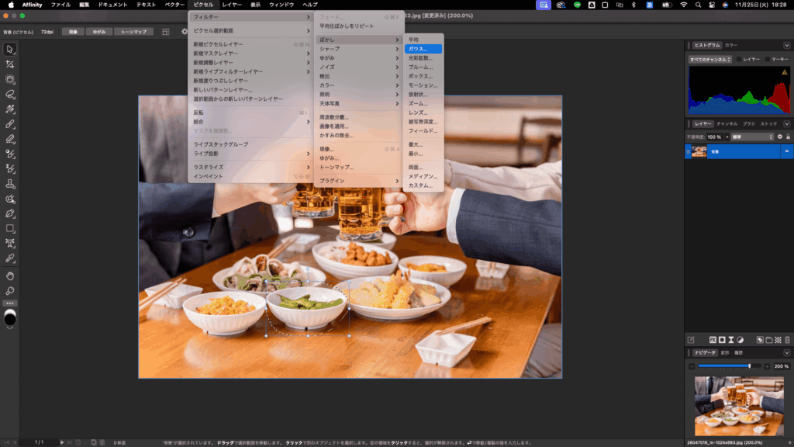This screenshot has height=447, width=794.
Task: Click the trash icon to delete layer
Action: tap(787, 340)
